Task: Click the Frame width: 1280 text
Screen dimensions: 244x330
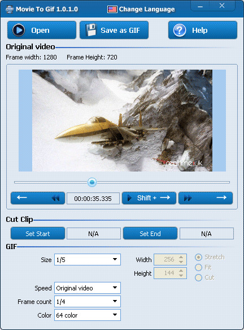Action: [31, 57]
